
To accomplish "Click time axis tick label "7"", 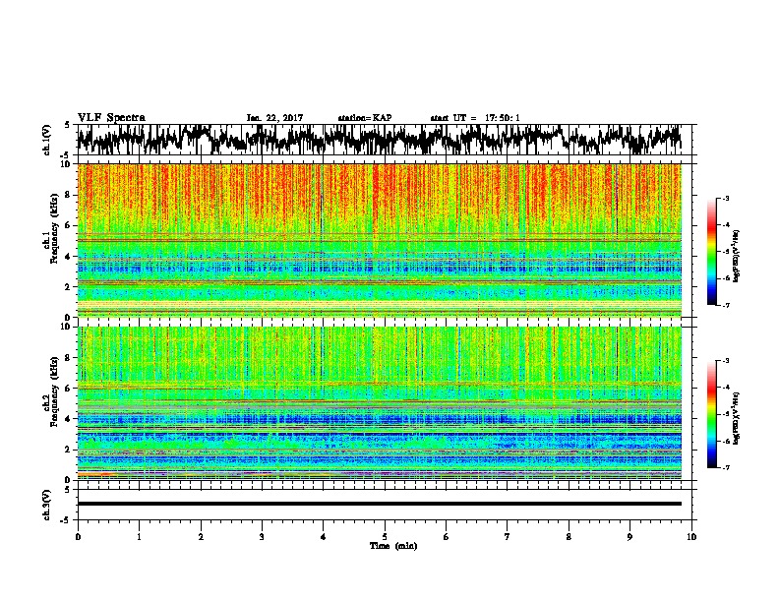I will pos(508,537).
